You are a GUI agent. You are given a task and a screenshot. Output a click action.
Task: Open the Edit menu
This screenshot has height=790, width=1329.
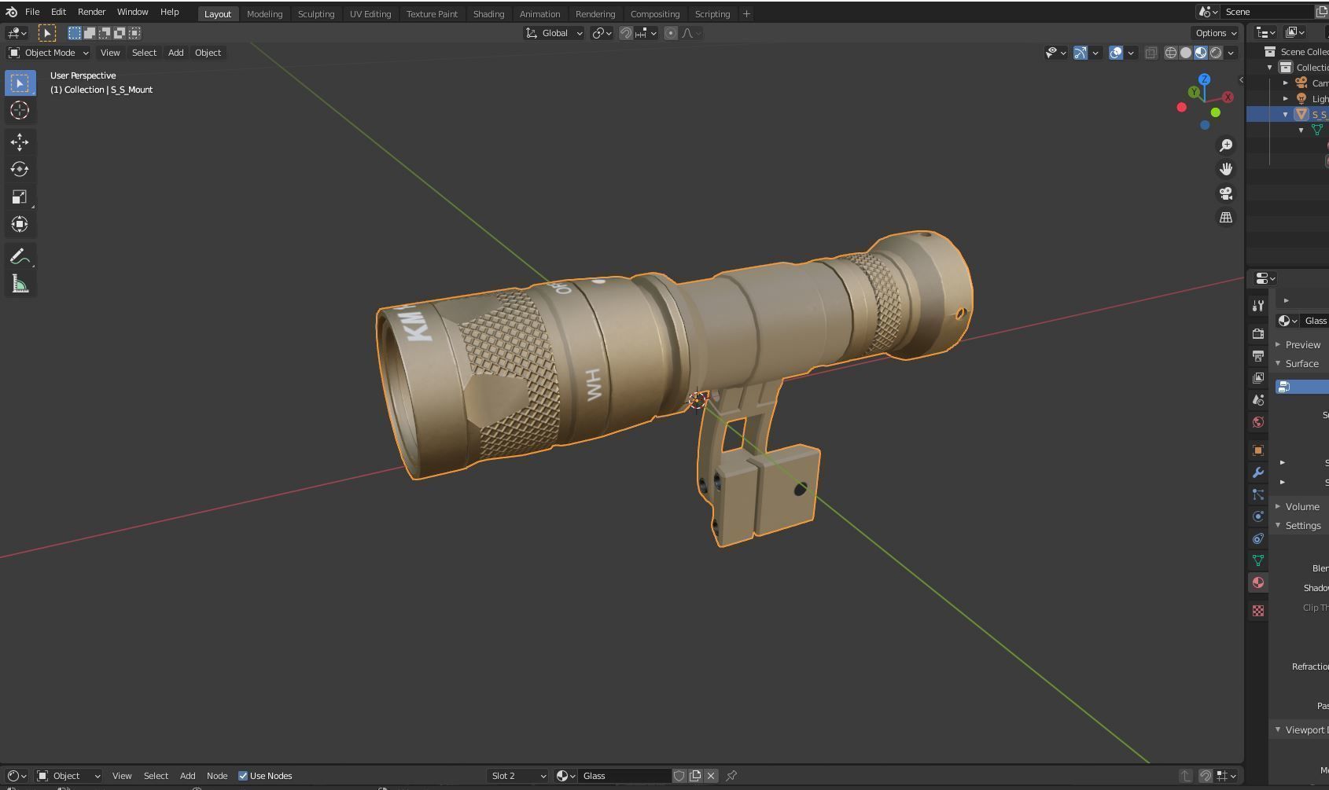(x=58, y=12)
